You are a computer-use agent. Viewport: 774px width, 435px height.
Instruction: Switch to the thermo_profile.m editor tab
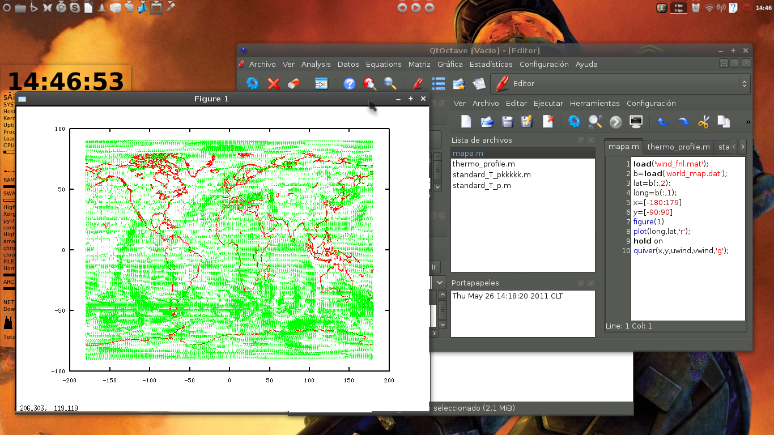click(678, 147)
